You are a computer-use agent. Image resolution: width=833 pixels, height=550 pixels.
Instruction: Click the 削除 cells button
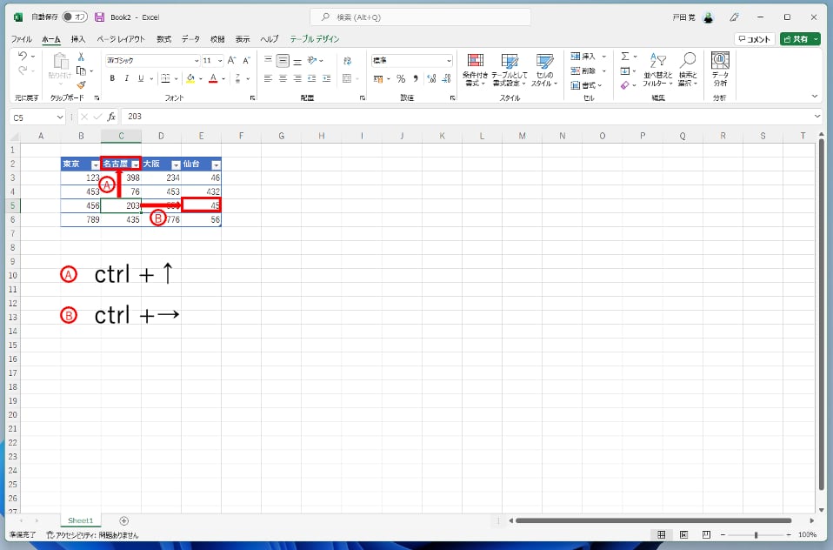tap(588, 70)
